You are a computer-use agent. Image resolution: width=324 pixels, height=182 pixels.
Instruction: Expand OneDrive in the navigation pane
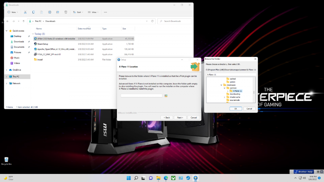(6, 70)
